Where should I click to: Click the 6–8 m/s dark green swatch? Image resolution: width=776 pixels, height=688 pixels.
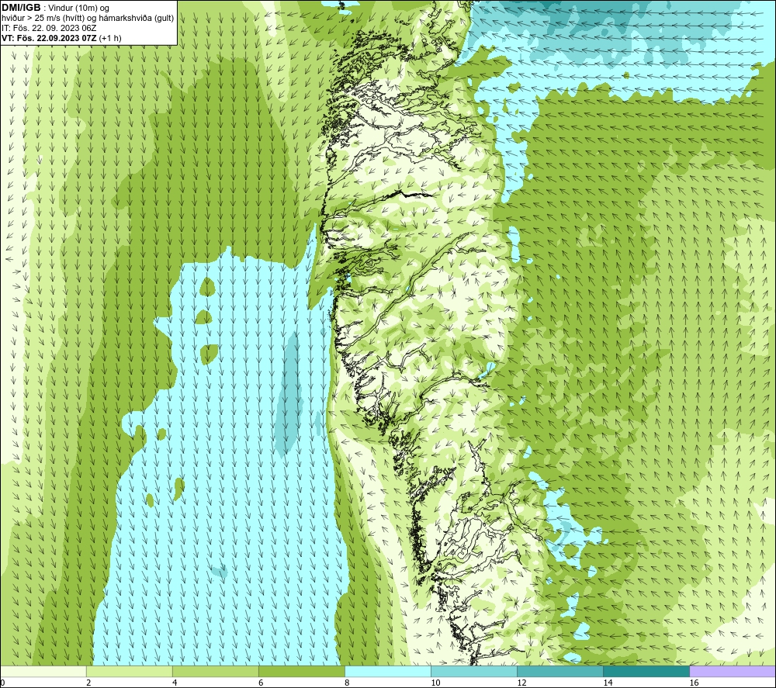coord(301,671)
